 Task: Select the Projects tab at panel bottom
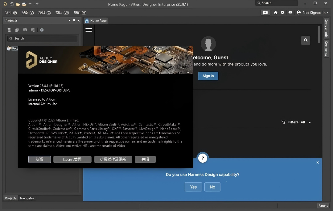coord(10,198)
